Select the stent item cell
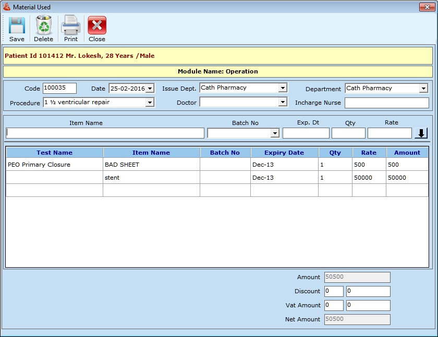438x337 pixels. pos(151,178)
